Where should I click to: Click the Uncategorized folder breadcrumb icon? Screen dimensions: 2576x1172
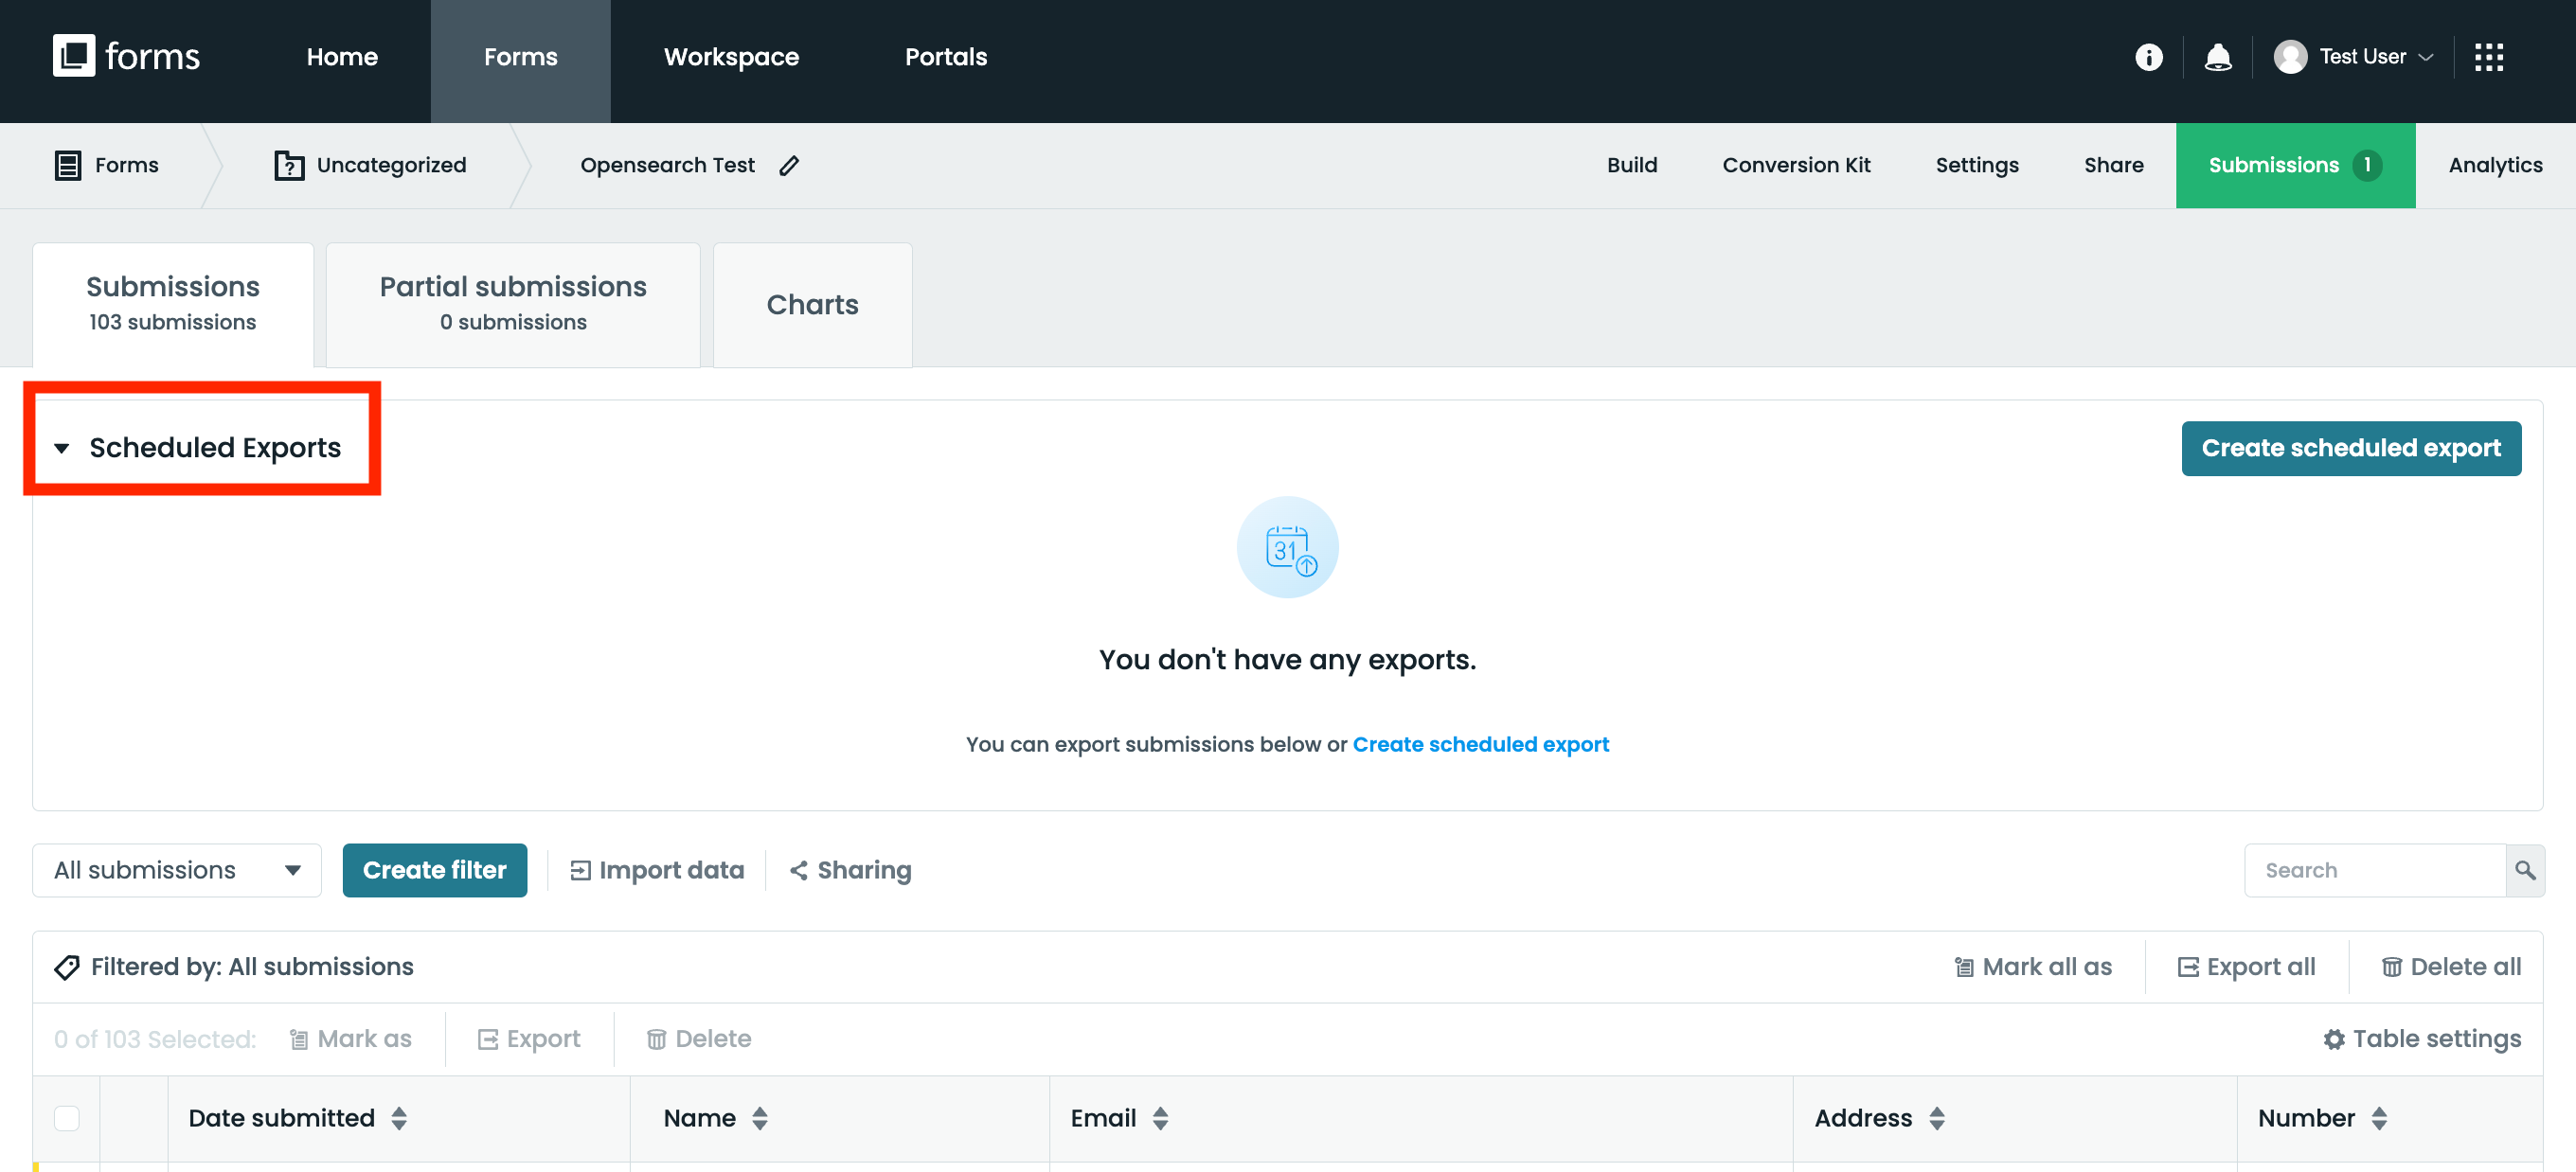[x=289, y=165]
